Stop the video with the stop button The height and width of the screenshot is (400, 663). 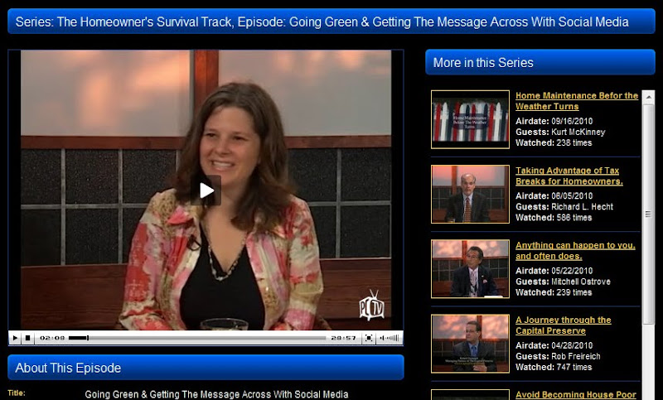coord(27,338)
